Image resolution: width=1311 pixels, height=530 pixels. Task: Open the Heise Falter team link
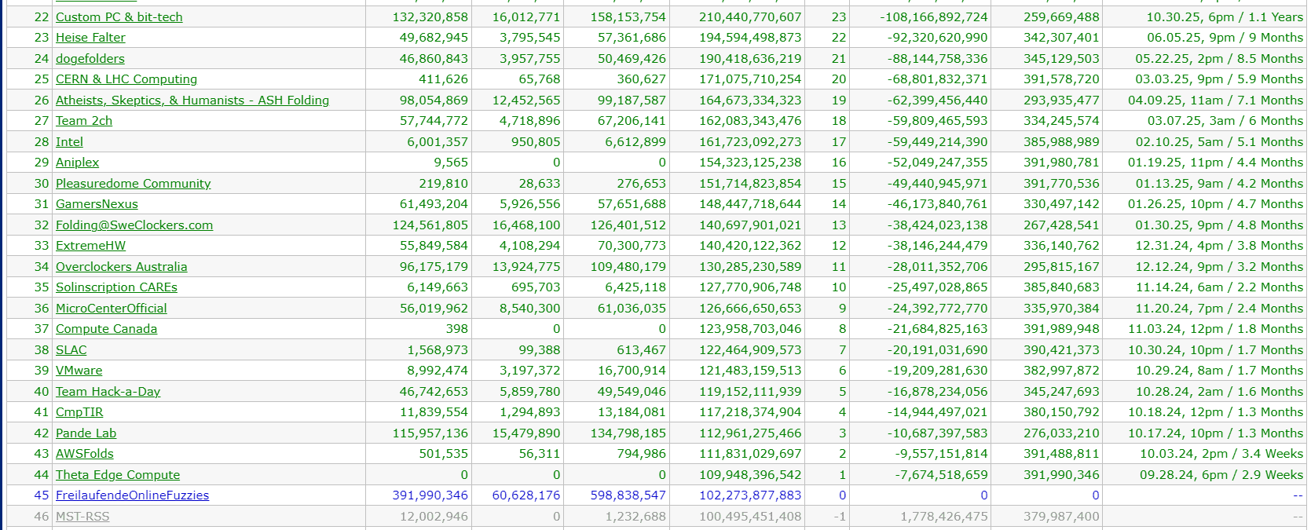coord(90,38)
